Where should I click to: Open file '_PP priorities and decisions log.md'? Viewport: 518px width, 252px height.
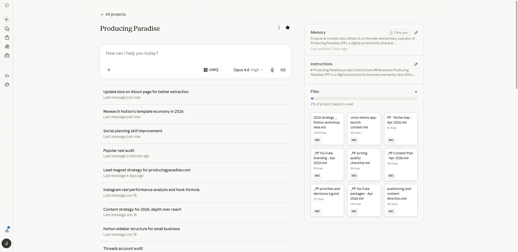[x=327, y=200]
